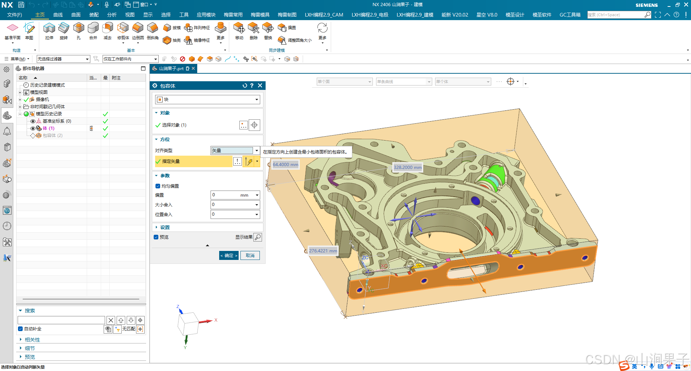Save the part with the save icon
The height and width of the screenshot is (371, 691).
[x=21, y=5]
